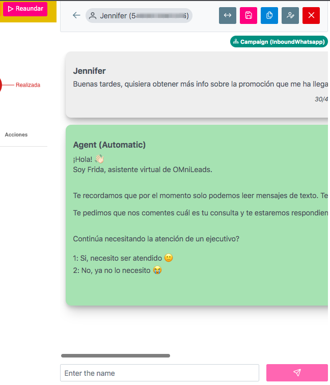Click the Campaign (InboundWhatsapp) badge

tap(279, 42)
